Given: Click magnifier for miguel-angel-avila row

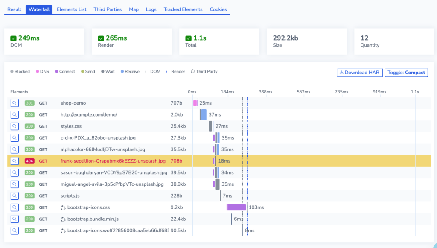Looking at the screenshot, I should [15, 184].
